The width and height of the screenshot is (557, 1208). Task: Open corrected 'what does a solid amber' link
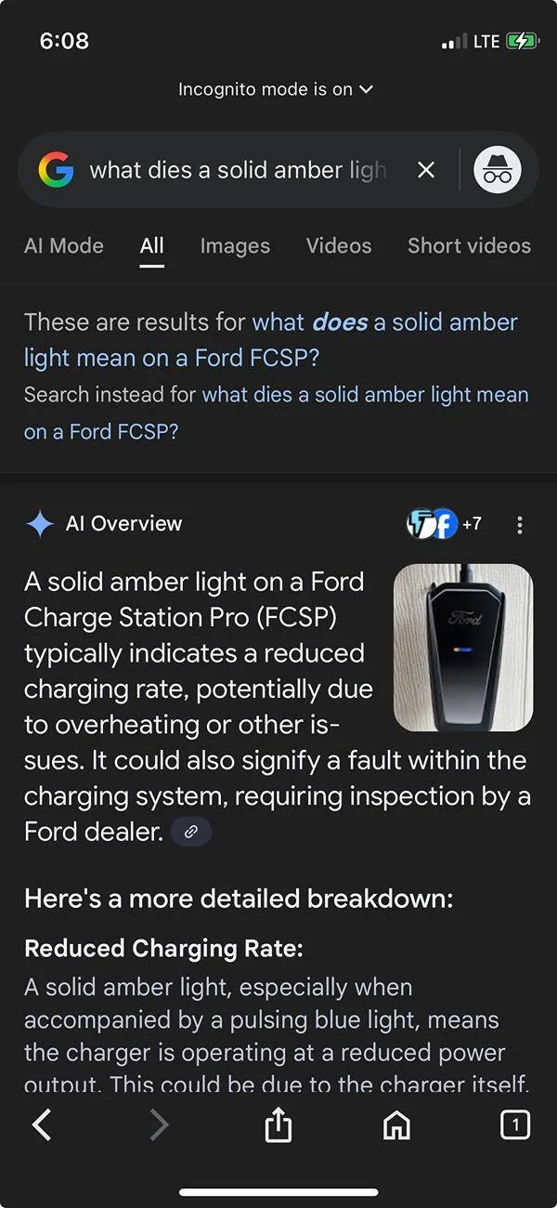[384, 323]
